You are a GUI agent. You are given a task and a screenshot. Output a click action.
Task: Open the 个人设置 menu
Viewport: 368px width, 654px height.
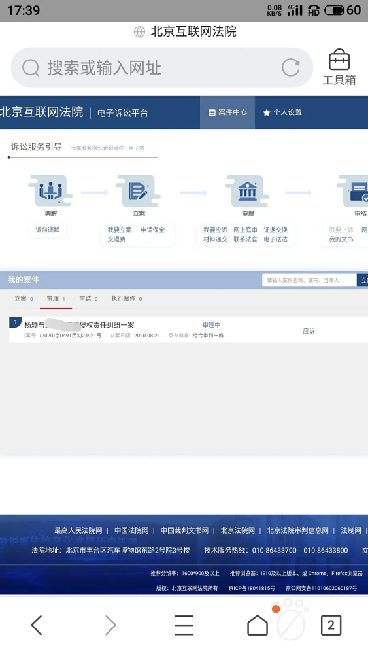282,112
